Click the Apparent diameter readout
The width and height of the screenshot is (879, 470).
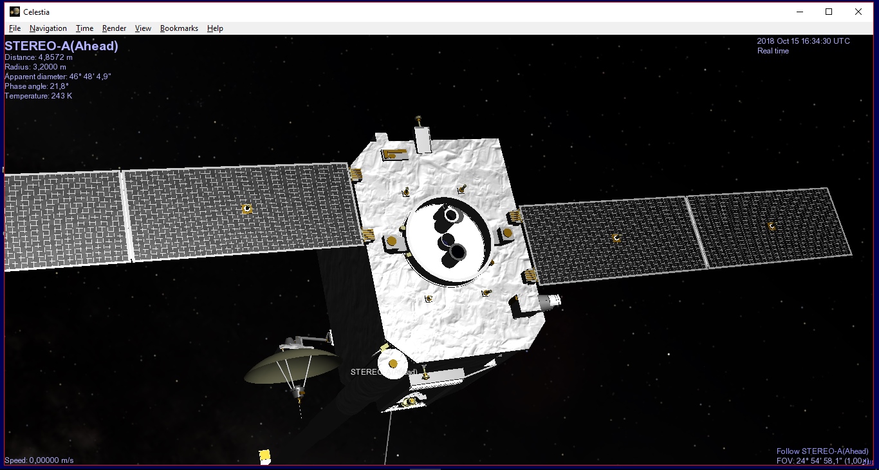[x=58, y=77]
